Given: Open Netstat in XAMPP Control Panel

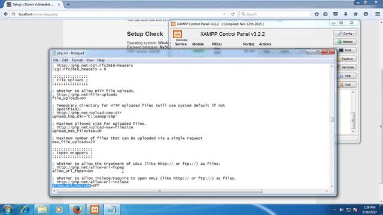Looking at the screenshot, I should (345, 42).
